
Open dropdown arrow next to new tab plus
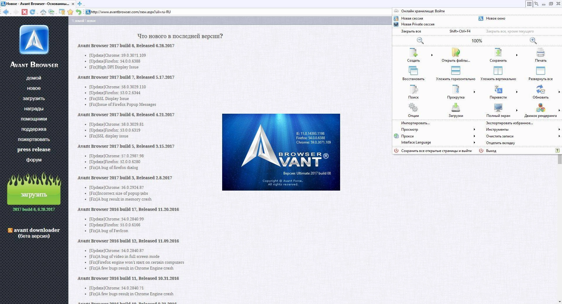[x=84, y=5]
